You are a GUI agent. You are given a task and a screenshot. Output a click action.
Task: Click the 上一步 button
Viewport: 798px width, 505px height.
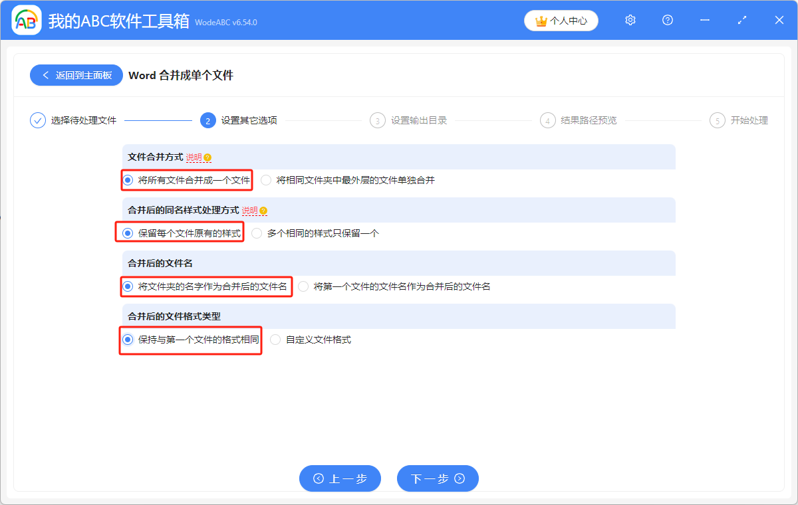340,478
